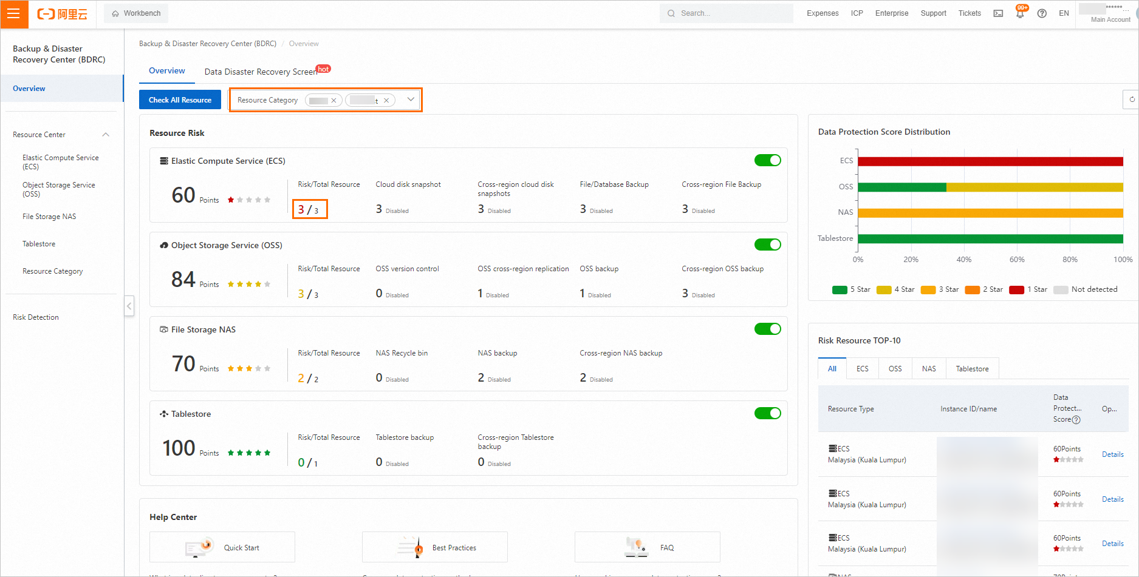1139x577 pixels.
Task: Disable the Object Storage Service toggle
Action: click(768, 245)
